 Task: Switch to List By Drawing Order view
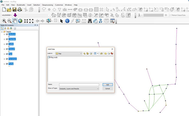(2, 28)
